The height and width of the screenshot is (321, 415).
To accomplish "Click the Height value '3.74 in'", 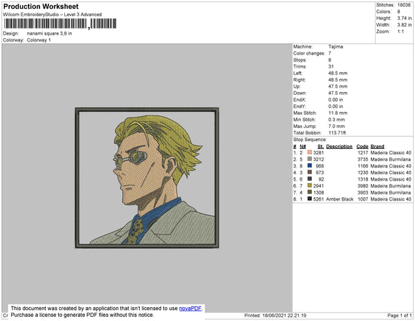I will [x=405, y=18].
